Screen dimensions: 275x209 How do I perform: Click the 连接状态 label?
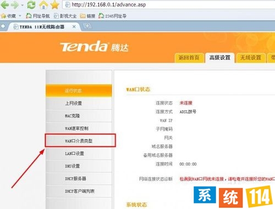point(164,103)
